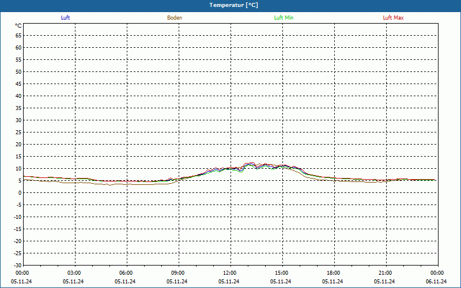Click the y-axis value '35'
This screenshot has height=288, width=461.
tap(18, 108)
